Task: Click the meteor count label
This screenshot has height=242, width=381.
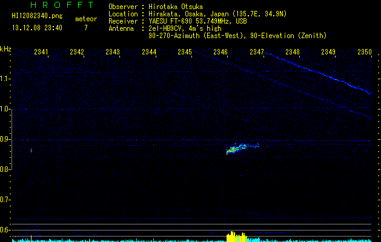Action: click(x=86, y=19)
